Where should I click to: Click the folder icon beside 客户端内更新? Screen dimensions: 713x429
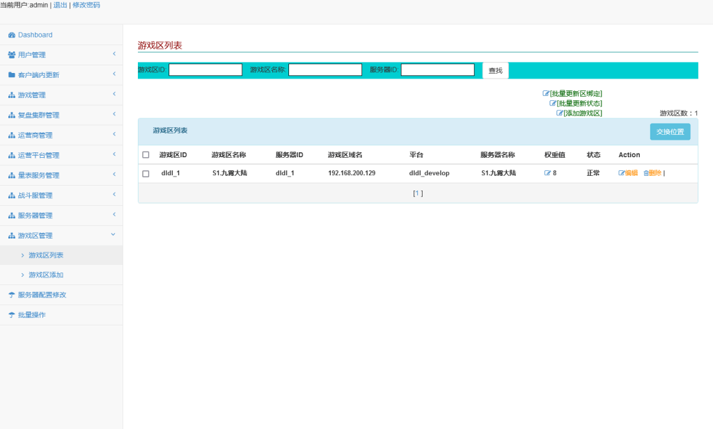click(11, 74)
